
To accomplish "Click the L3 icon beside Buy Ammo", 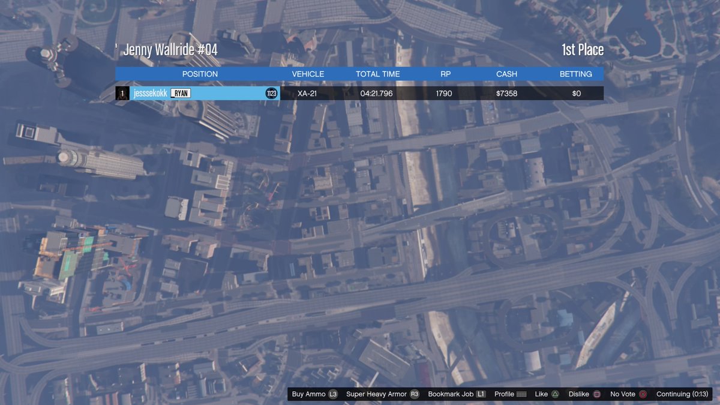I will (x=333, y=394).
